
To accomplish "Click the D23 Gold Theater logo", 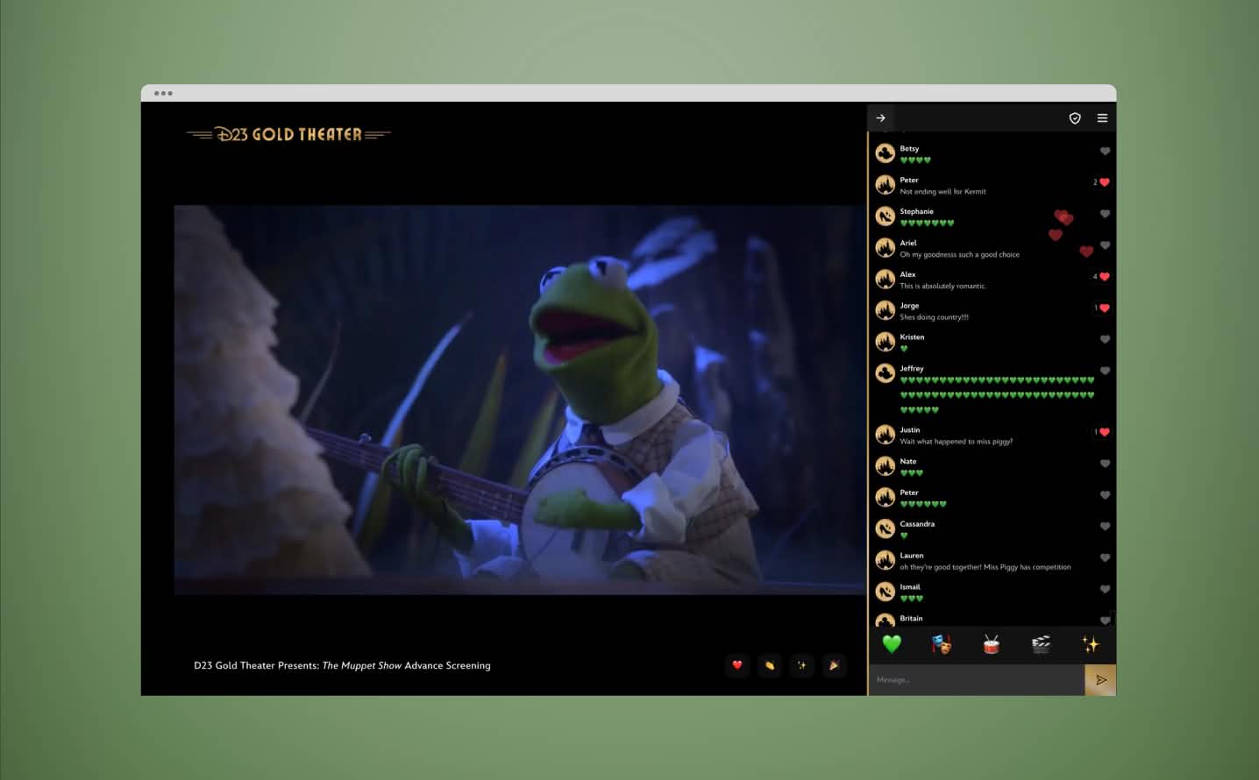I will (288, 134).
